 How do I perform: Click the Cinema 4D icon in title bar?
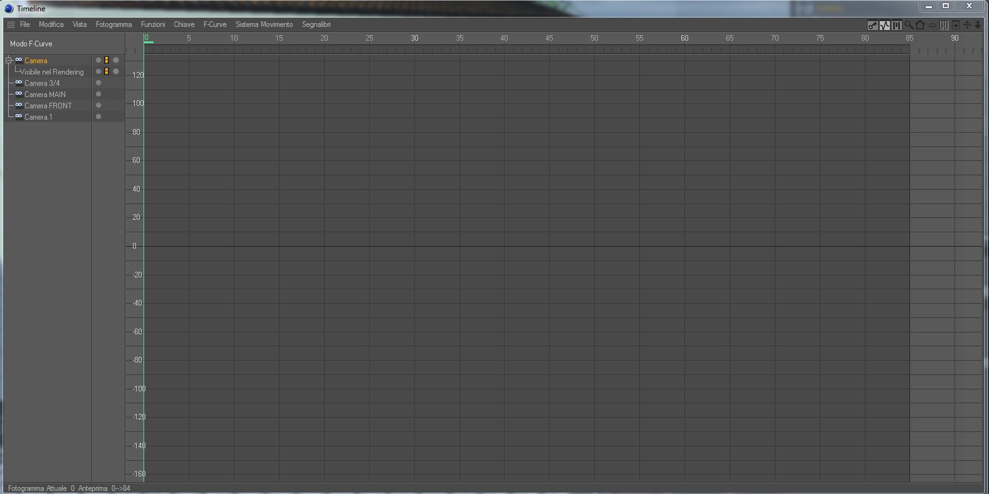9,9
